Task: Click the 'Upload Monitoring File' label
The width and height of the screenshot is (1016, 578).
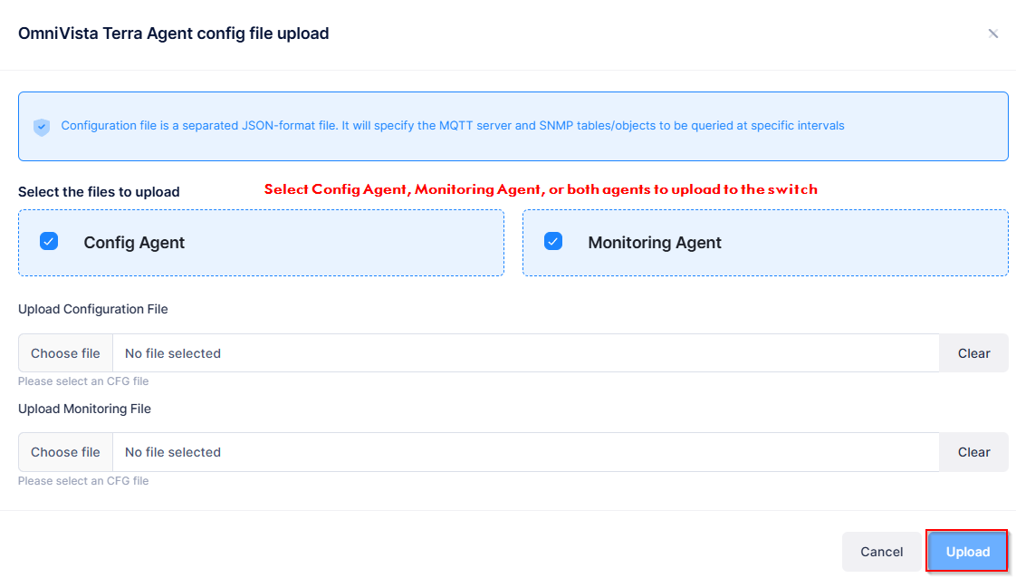Action: [x=84, y=409]
